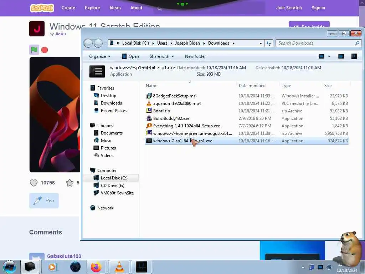Click the search magnifier in Explorer
Screen dimensions: 365x274
(x=357, y=43)
